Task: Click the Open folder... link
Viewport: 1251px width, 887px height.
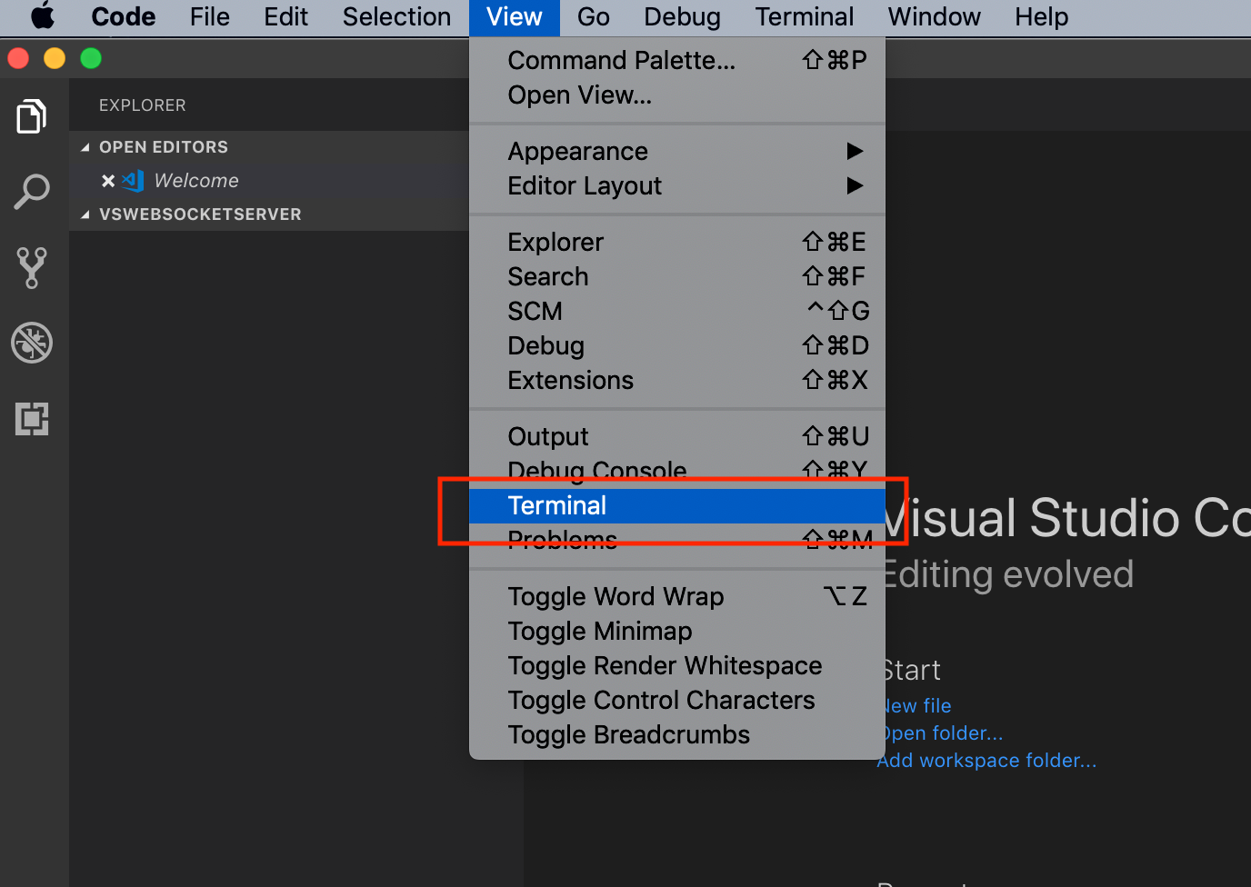Action: [x=944, y=733]
